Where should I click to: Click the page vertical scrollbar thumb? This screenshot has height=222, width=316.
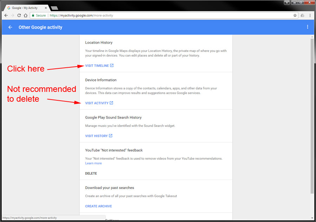312,116
